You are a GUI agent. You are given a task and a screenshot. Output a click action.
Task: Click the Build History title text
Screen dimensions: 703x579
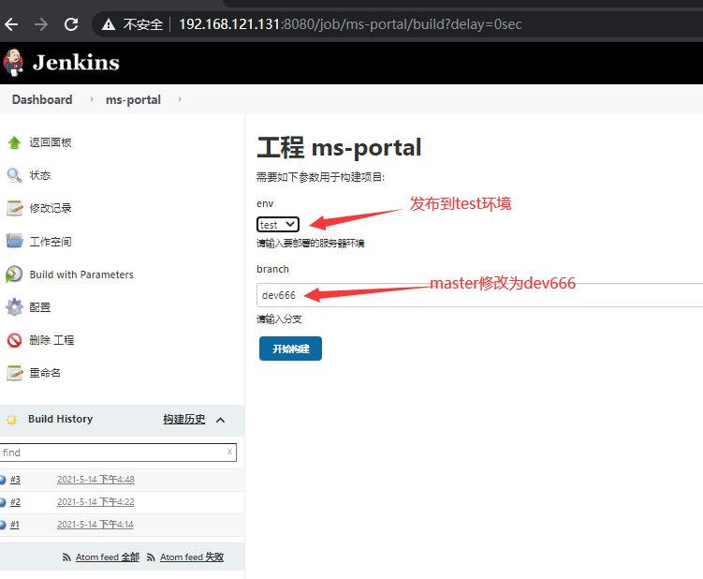point(61,419)
